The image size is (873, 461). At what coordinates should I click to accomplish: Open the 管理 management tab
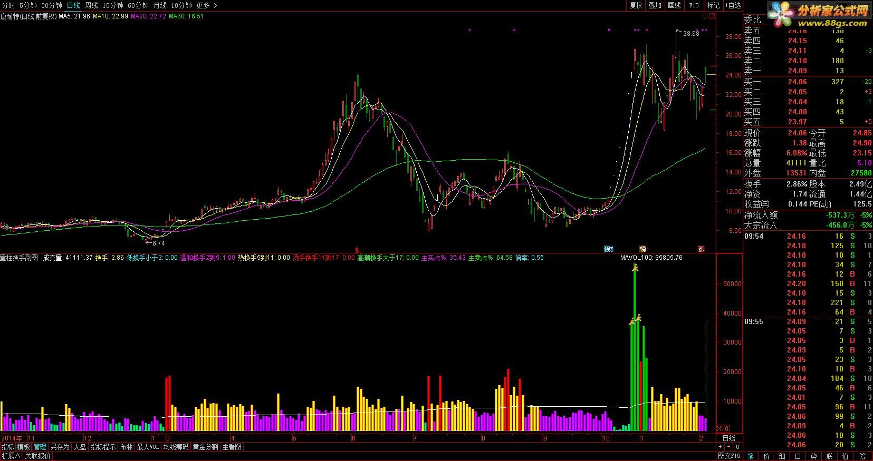40,447
